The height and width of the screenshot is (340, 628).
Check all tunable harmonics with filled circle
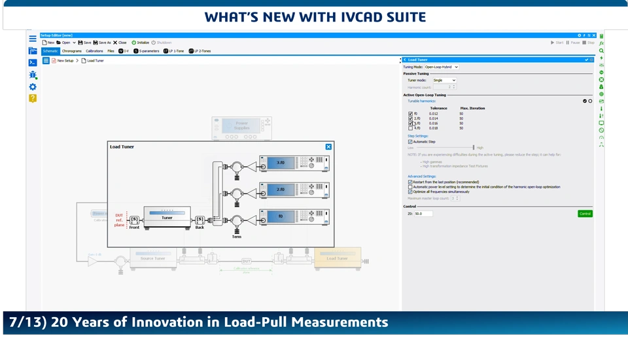tap(585, 101)
